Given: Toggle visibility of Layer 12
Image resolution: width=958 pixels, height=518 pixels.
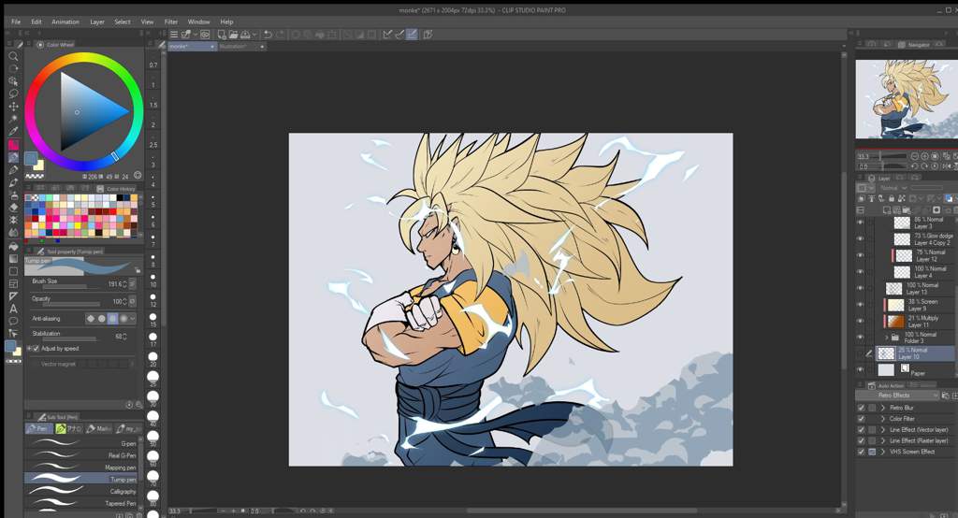Looking at the screenshot, I should [x=861, y=255].
